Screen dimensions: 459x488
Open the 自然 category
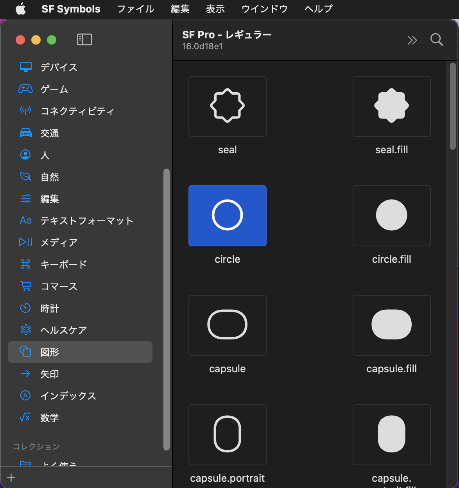[80, 177]
